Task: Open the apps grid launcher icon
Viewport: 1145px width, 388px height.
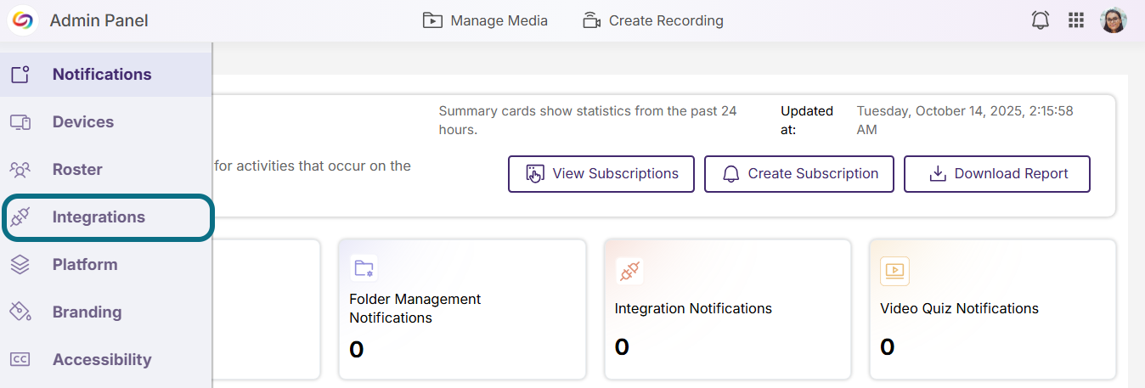Action: [1076, 20]
